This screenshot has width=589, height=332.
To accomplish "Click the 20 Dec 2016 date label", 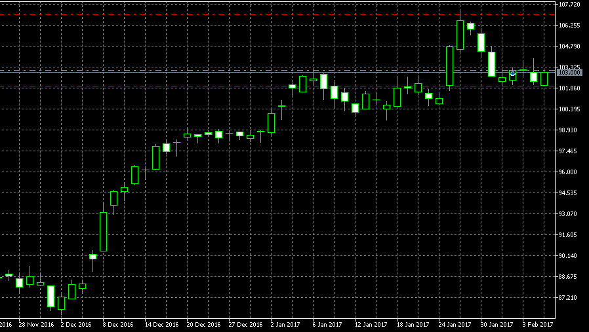I will (203, 325).
